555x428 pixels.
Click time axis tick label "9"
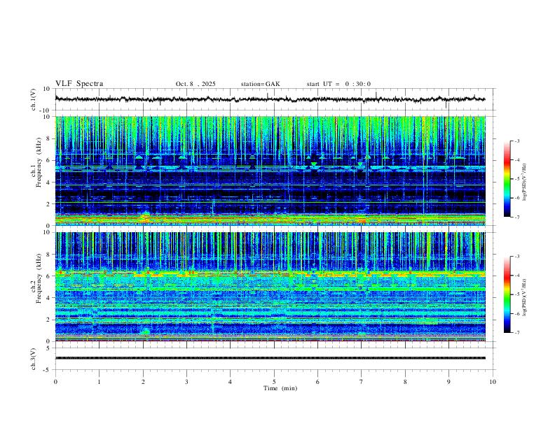pyautogui.click(x=448, y=382)
